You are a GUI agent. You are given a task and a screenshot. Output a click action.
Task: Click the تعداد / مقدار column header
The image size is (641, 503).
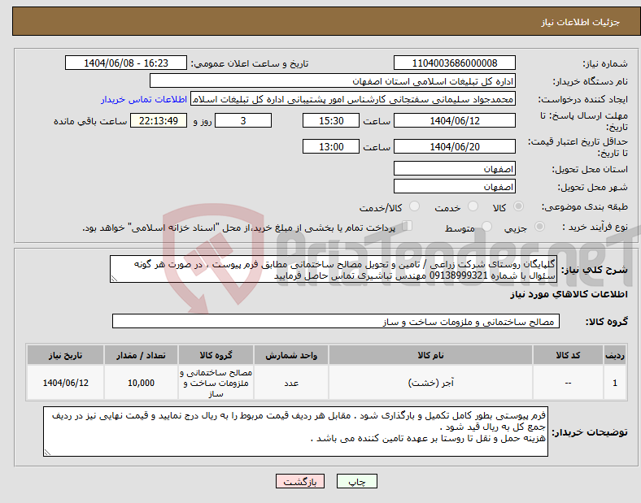coord(141,355)
